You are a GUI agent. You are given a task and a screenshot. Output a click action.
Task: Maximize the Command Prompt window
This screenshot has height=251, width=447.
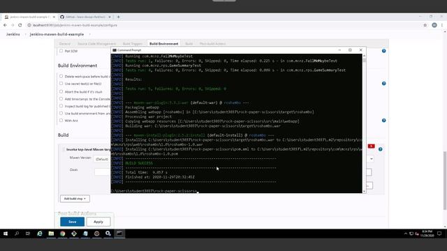[350, 50]
